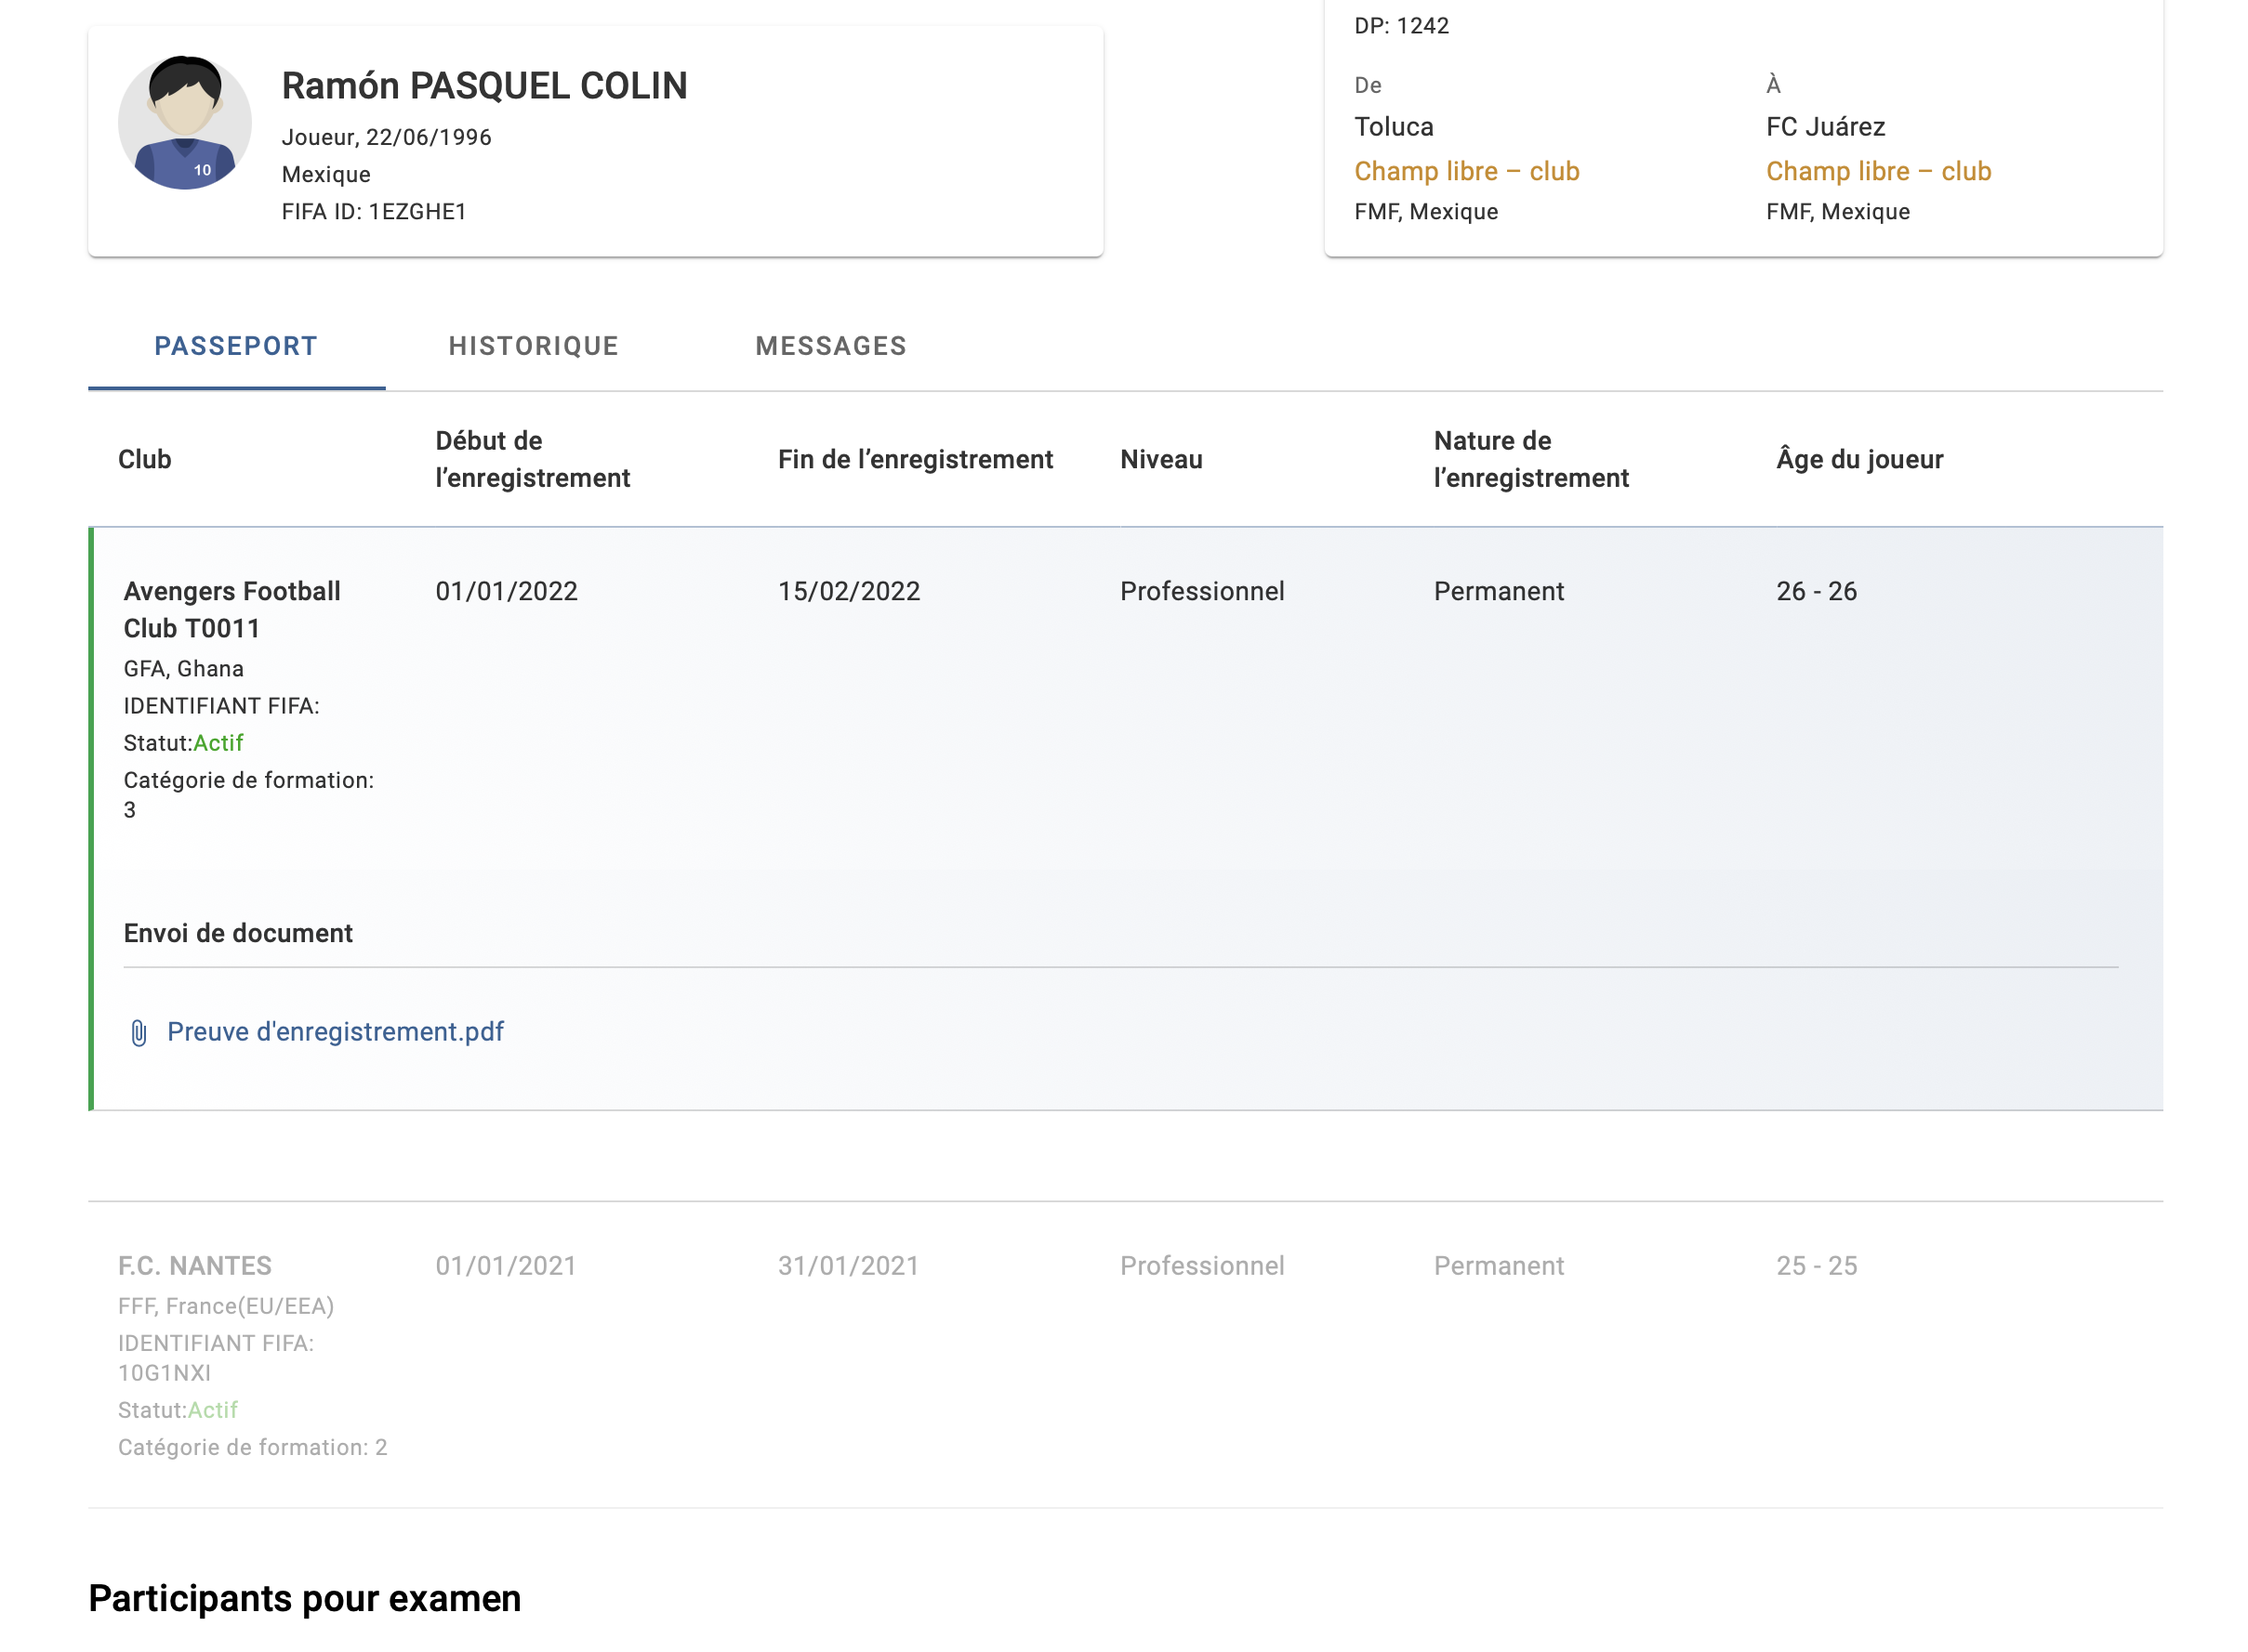
Task: Click 'Début de l'enregistrement' column header
Action: [x=532, y=459]
